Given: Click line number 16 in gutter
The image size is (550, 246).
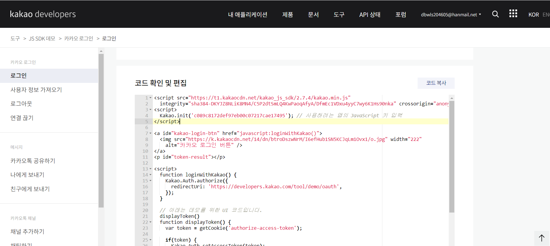Looking at the screenshot, I should pos(145,186).
